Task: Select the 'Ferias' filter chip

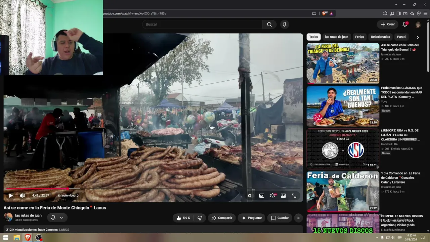Action: pos(359,37)
